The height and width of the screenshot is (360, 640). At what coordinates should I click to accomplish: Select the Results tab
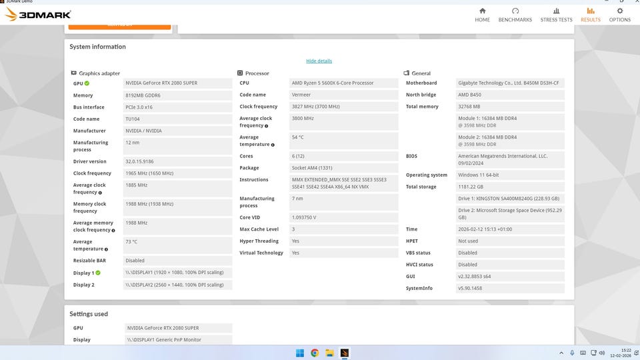[591, 15]
